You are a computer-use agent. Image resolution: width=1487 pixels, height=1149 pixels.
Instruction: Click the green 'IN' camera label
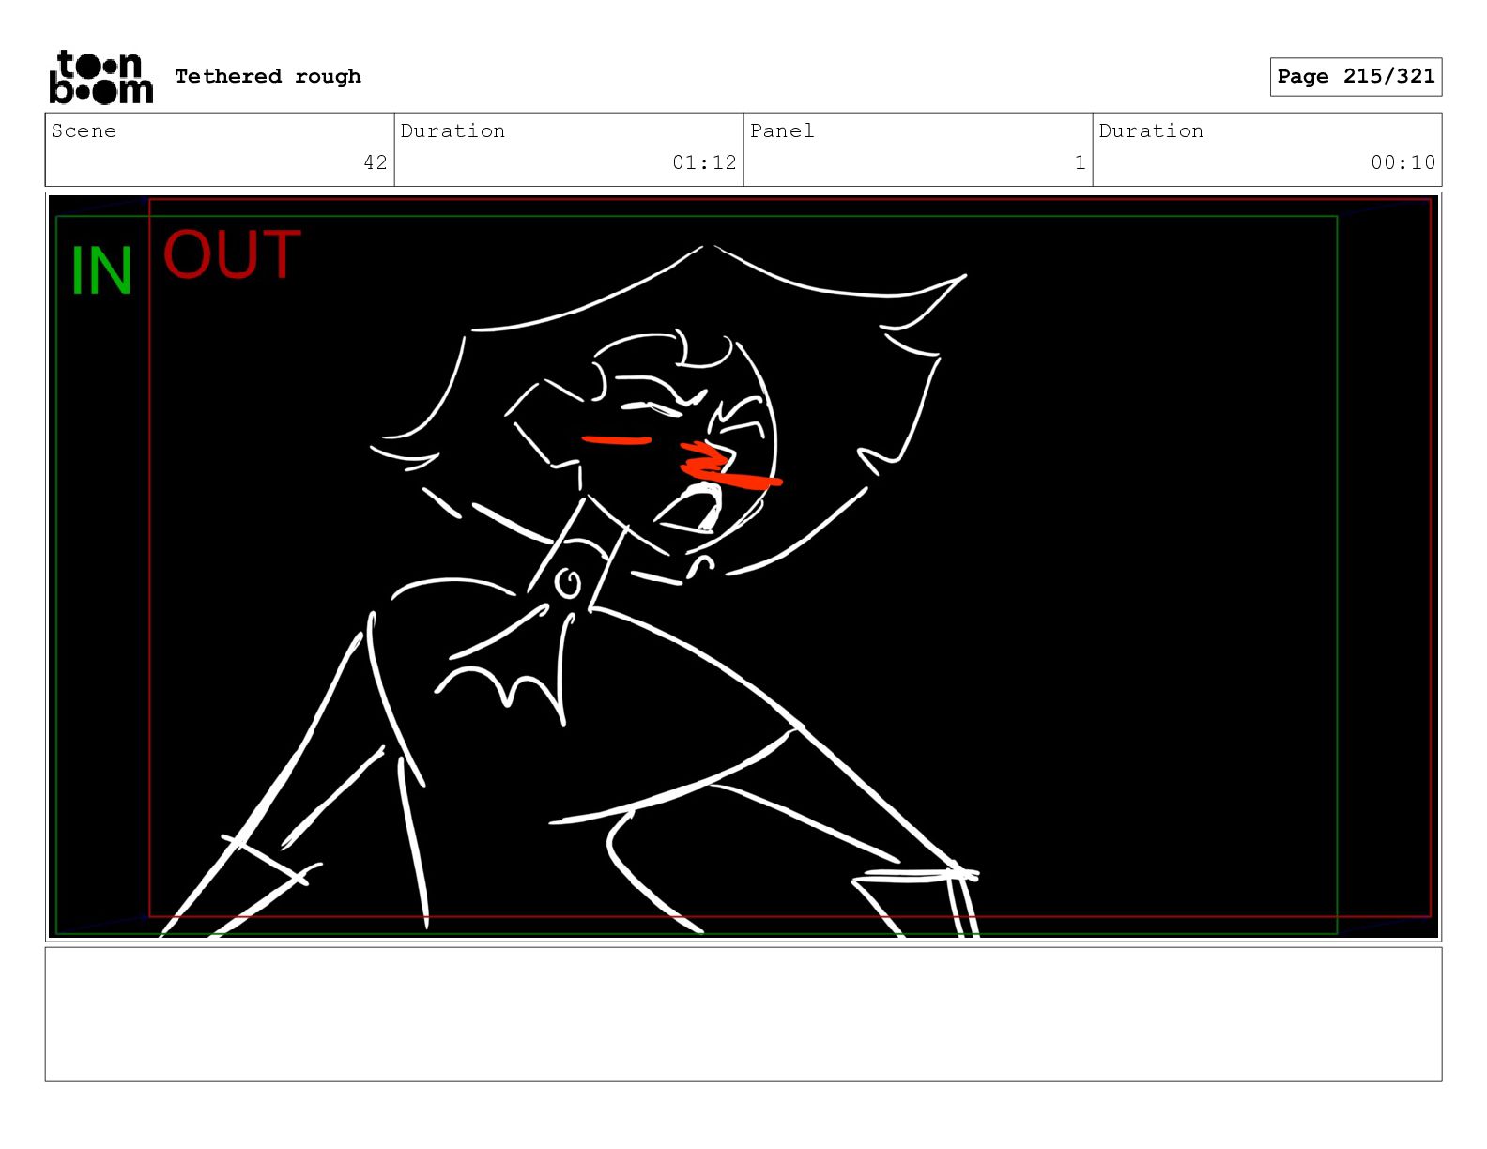coord(101,270)
